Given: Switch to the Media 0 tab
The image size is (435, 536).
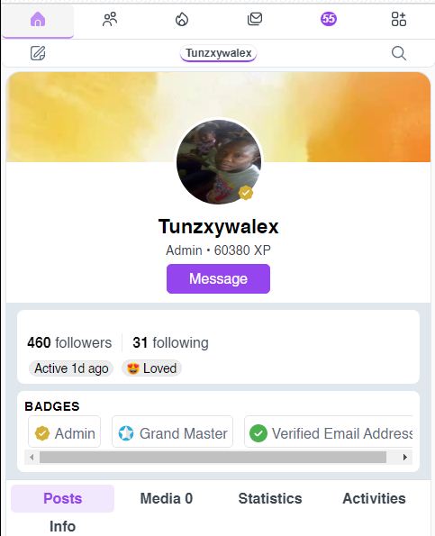Looking at the screenshot, I should click(167, 498).
